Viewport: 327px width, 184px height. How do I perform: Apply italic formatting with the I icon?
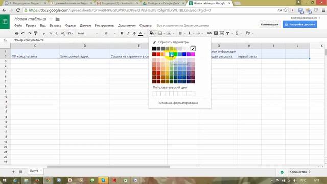(128, 33)
